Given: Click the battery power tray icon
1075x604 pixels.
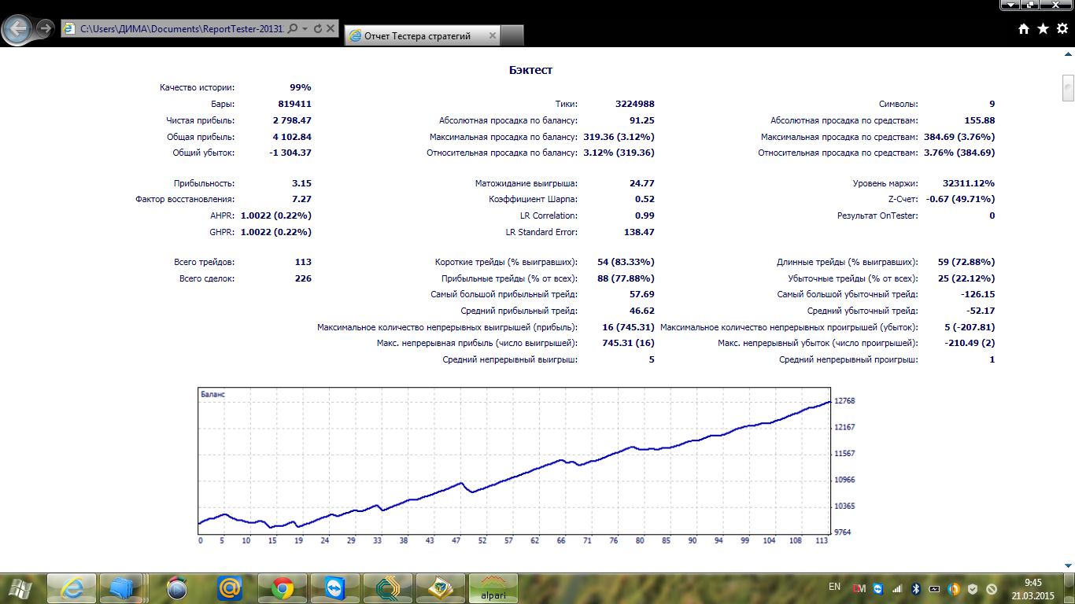Looking at the screenshot, I should pyautogui.click(x=934, y=587).
